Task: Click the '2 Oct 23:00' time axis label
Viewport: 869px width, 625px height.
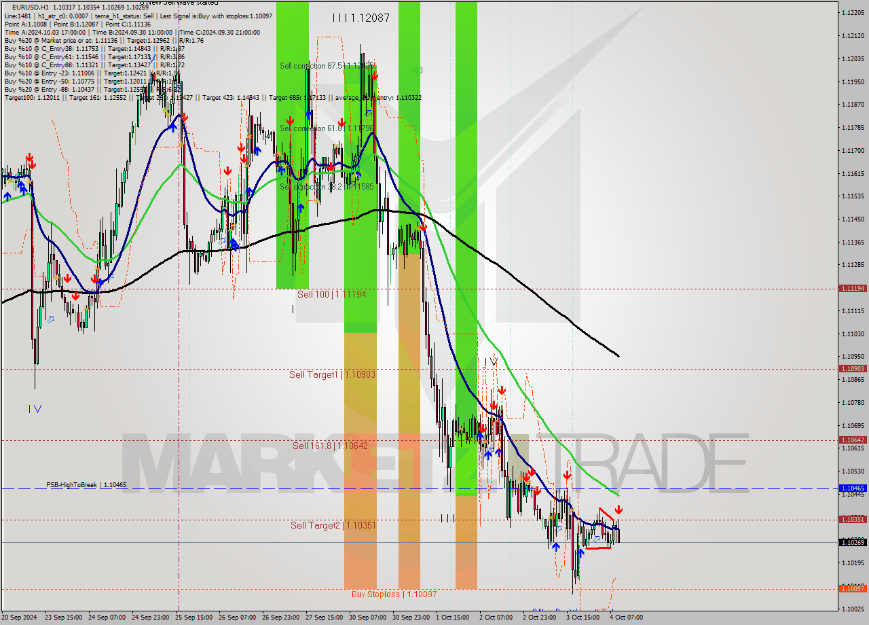Action: [539, 618]
